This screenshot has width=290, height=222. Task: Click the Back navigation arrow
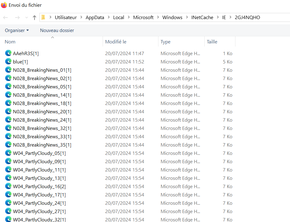(6, 18)
